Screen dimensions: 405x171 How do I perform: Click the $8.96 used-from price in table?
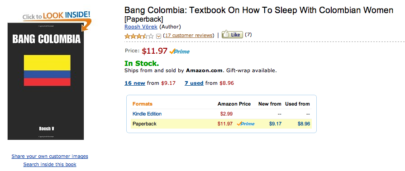pos(304,124)
